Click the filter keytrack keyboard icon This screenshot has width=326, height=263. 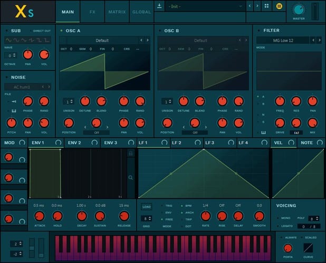[x=263, y=133]
